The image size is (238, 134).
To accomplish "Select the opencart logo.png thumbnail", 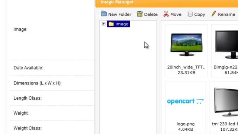I will [185, 101].
